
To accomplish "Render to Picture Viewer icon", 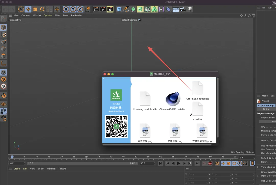I will [103, 9].
